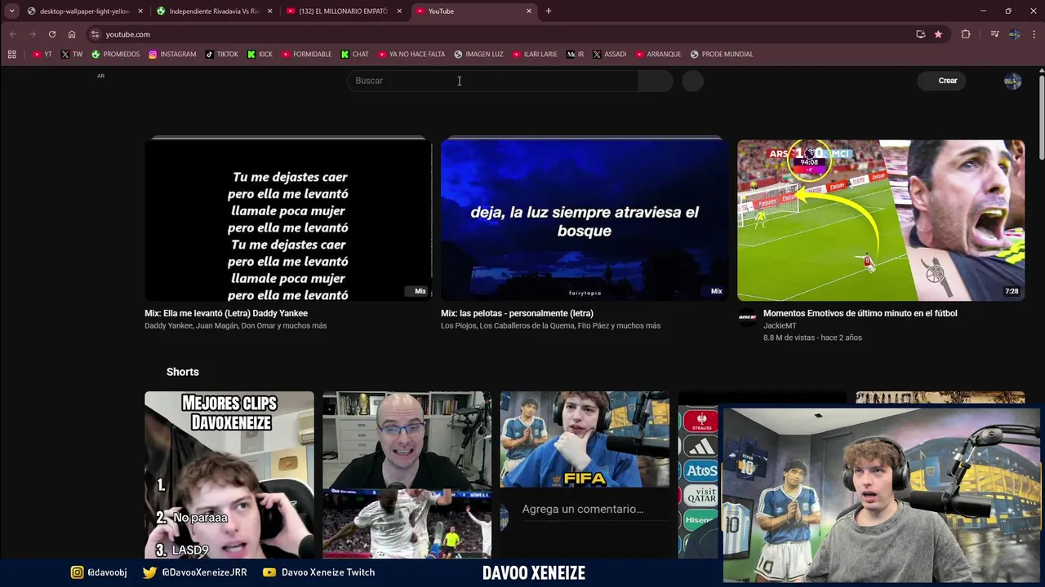Open the browser extensions menu
Screen dimensions: 1045x587
966,34
